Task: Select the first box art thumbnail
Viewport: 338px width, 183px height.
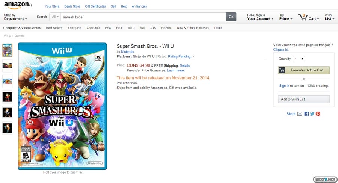Action: 8,50
